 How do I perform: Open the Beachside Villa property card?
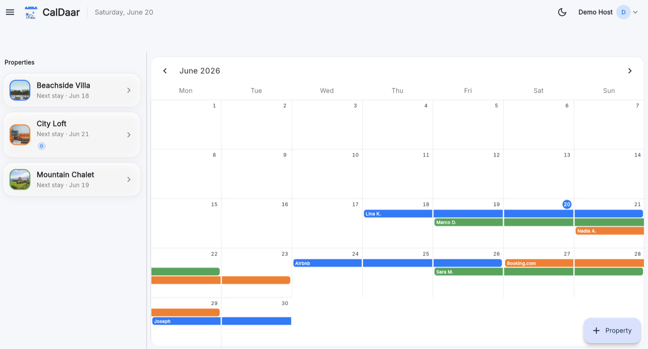coord(72,90)
